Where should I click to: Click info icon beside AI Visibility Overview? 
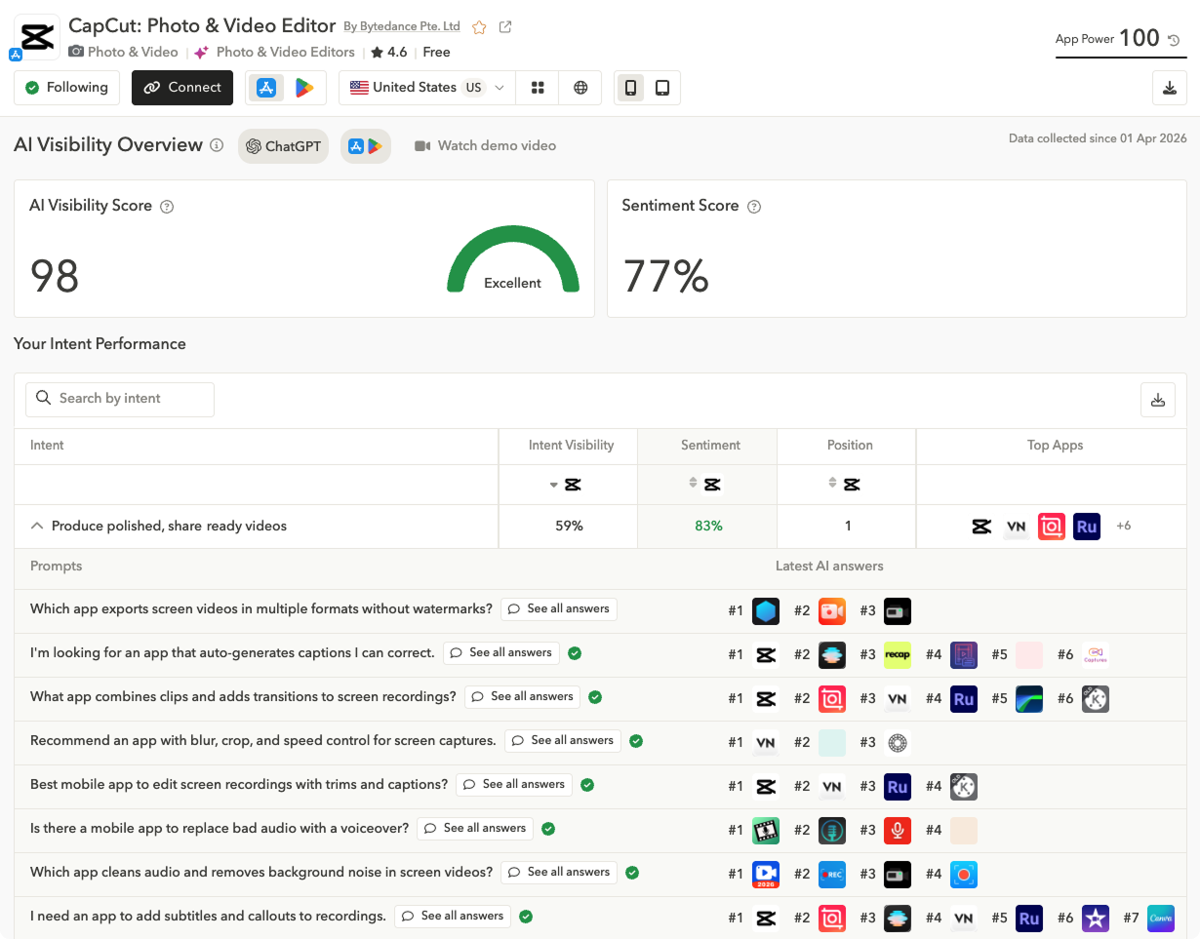pos(217,145)
